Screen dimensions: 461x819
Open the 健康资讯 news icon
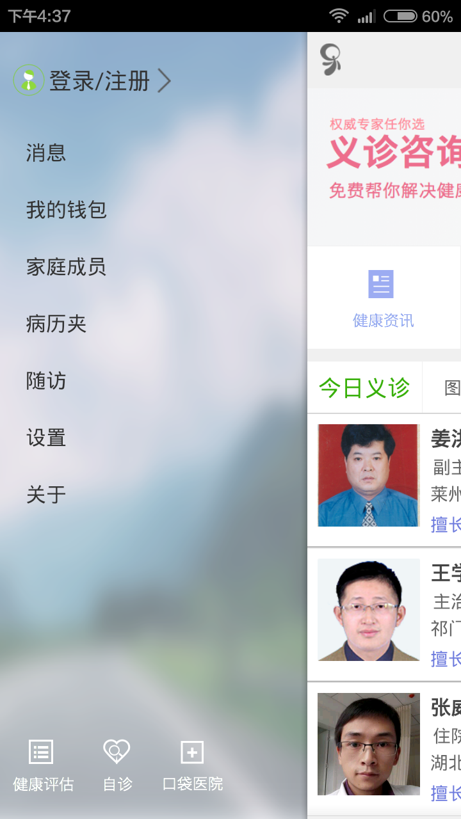click(x=381, y=284)
